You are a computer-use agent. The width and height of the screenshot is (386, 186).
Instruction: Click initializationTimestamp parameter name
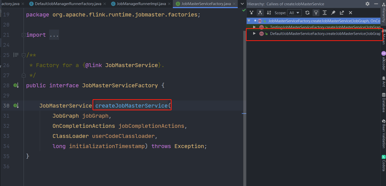[107, 146]
